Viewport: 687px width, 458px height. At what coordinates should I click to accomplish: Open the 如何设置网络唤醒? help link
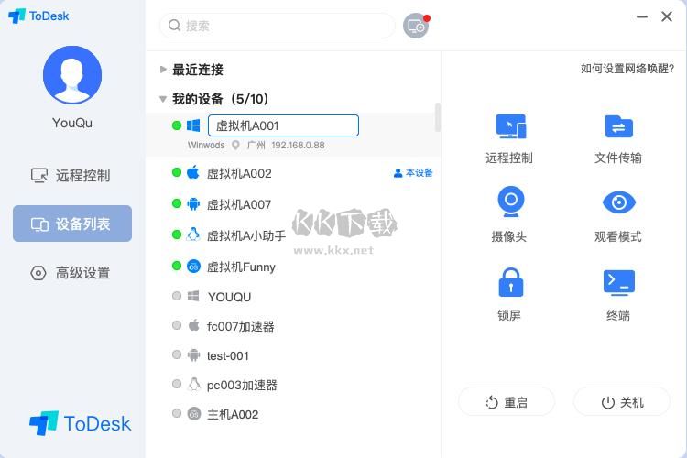coord(627,69)
